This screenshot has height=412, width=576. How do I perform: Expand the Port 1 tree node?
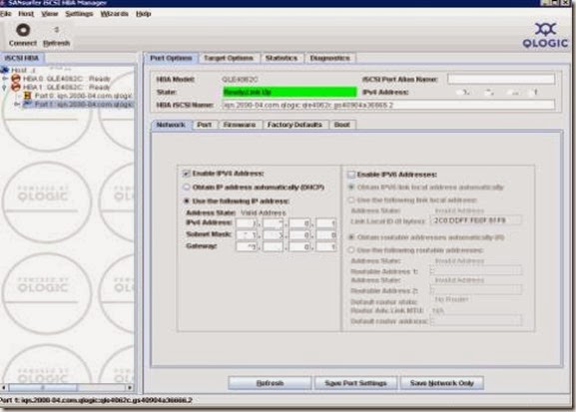17,105
